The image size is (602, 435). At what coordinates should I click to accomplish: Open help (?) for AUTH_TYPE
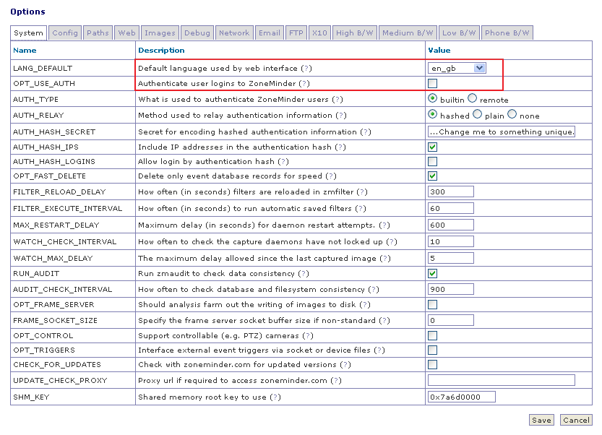[x=337, y=100]
